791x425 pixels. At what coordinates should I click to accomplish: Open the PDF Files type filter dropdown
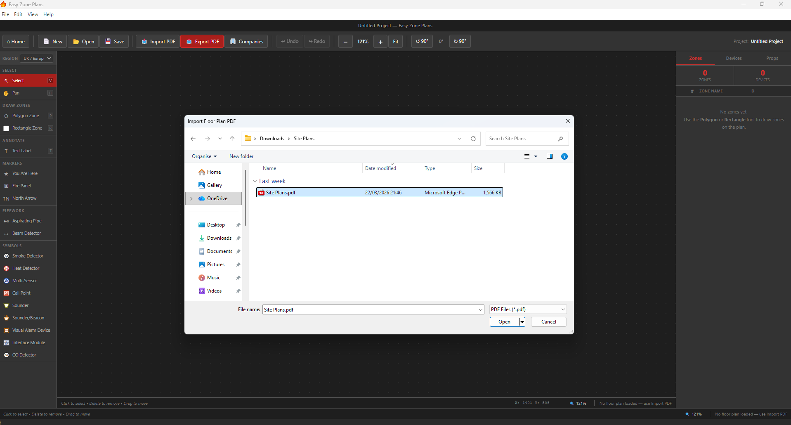tap(528, 309)
